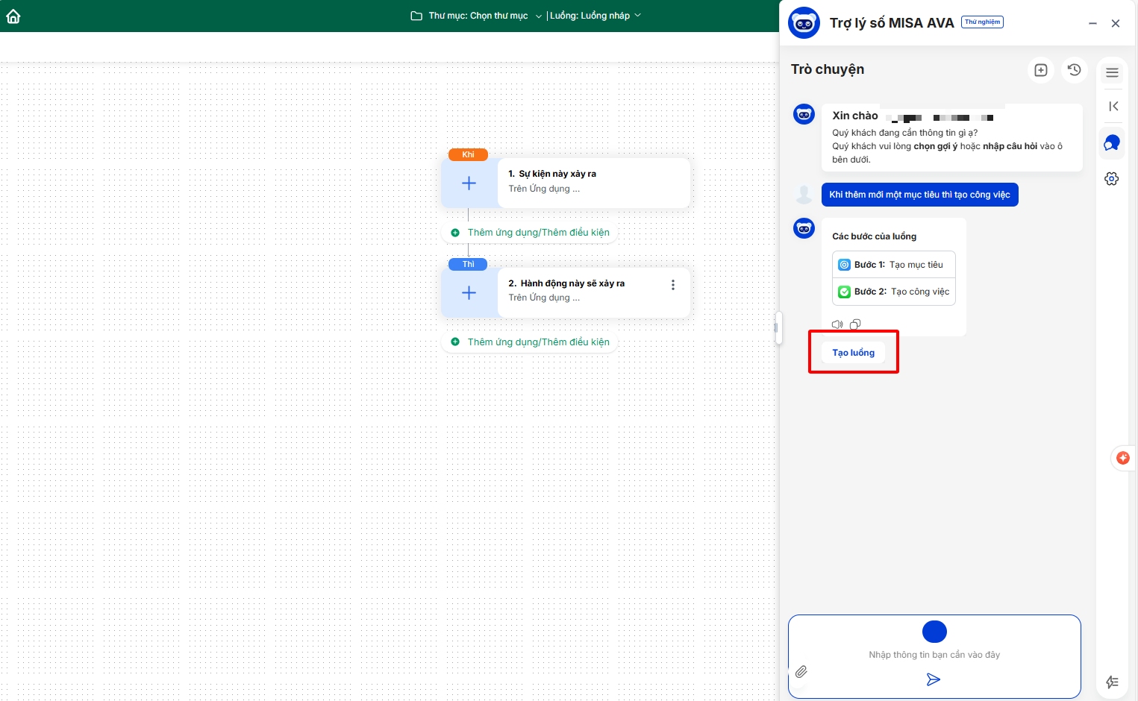Open the chat history clock icon

tap(1074, 70)
